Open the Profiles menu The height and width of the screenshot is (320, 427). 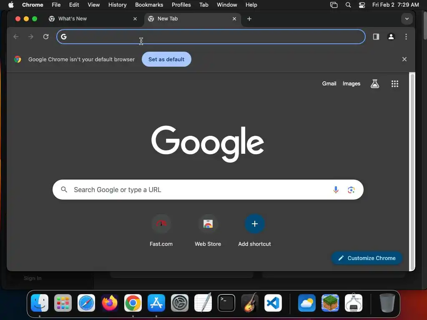(x=181, y=5)
